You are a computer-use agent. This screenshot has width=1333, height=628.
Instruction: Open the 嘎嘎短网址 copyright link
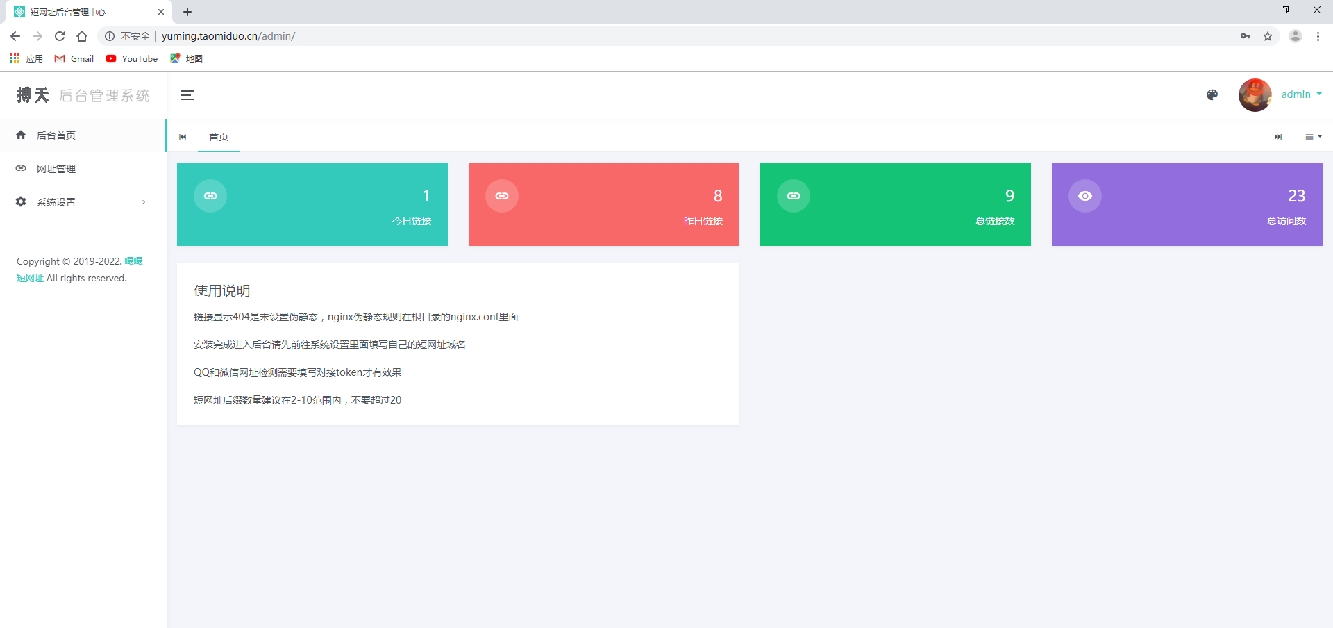(x=133, y=261)
